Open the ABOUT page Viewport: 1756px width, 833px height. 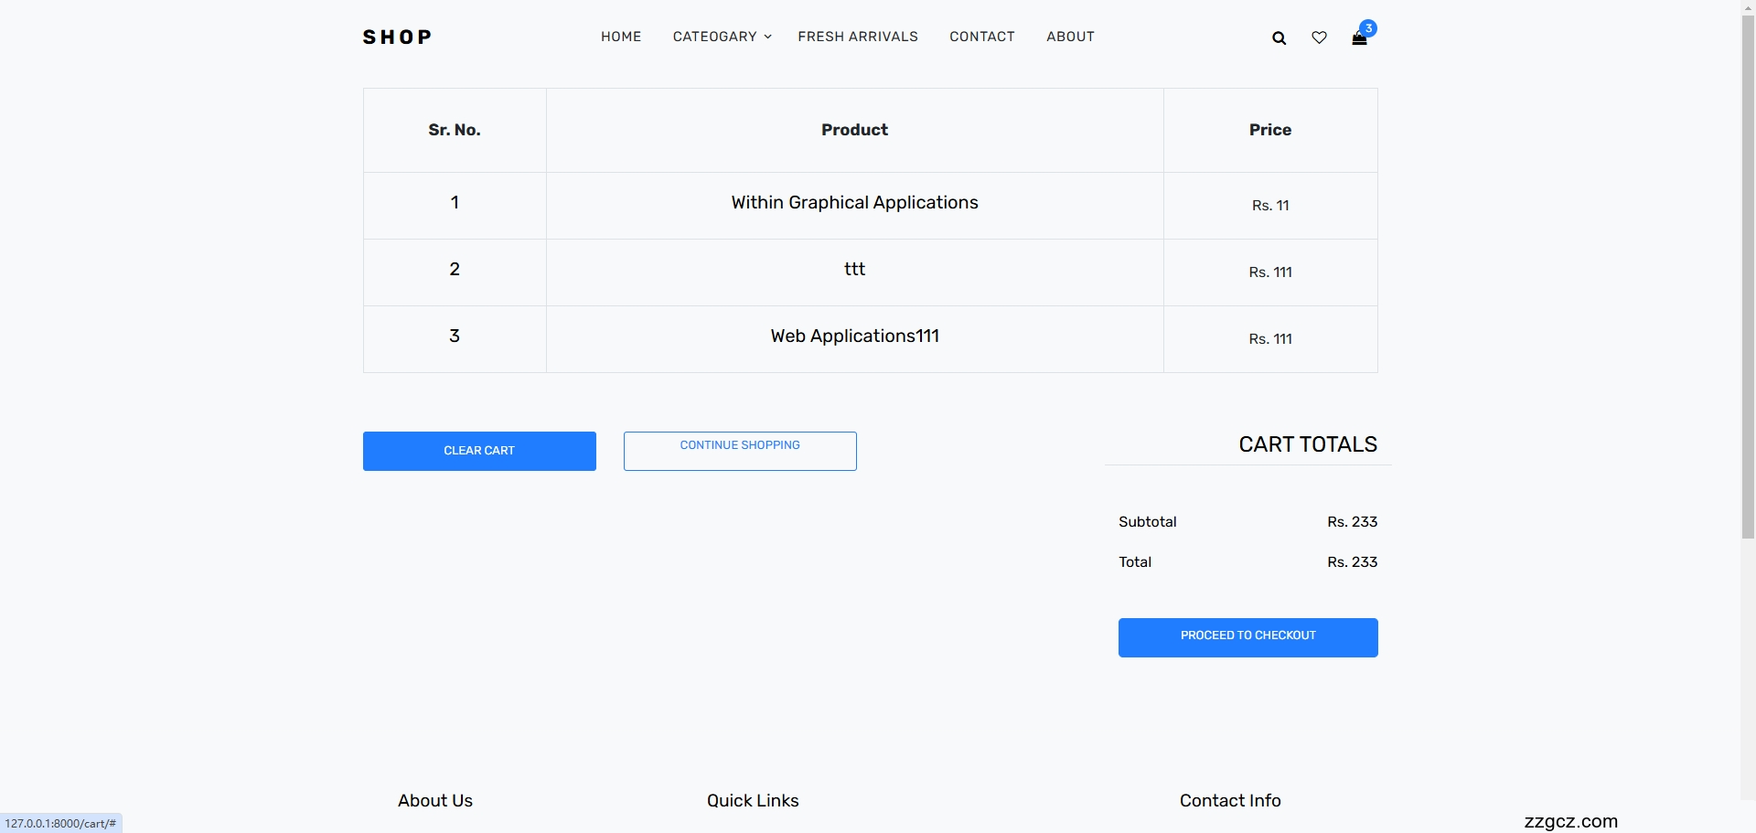(1071, 37)
